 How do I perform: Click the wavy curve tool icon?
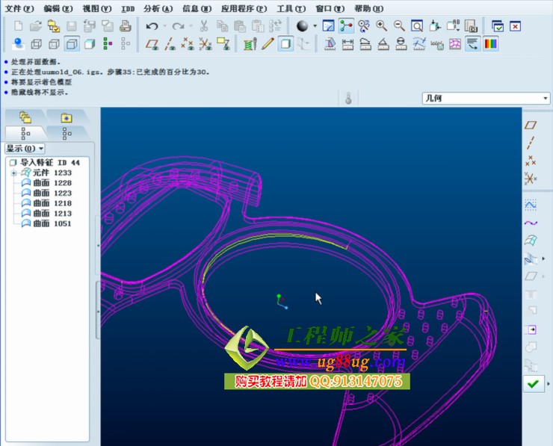pyautogui.click(x=531, y=223)
